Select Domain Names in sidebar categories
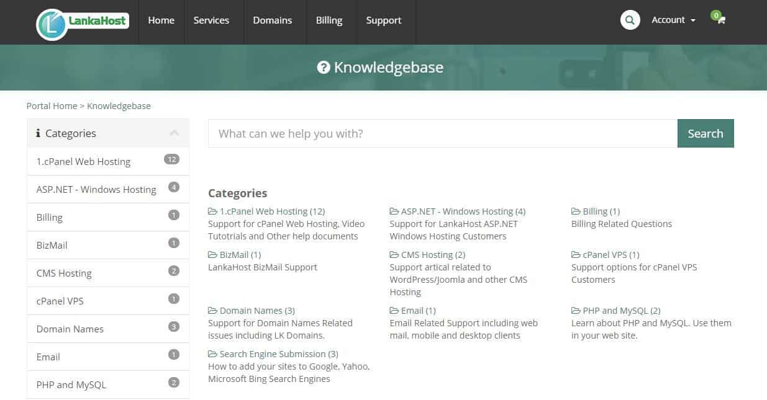Viewport: 767px width, 400px height. point(108,329)
